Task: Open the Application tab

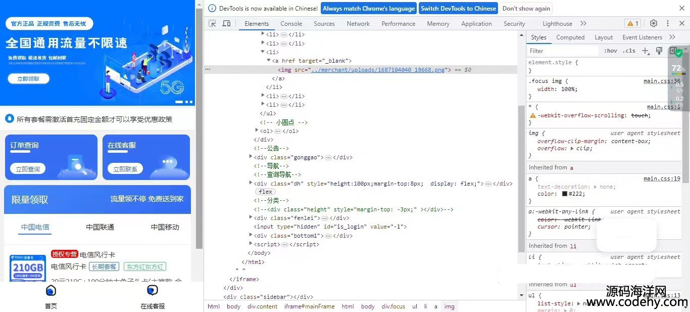Action: coord(476,23)
